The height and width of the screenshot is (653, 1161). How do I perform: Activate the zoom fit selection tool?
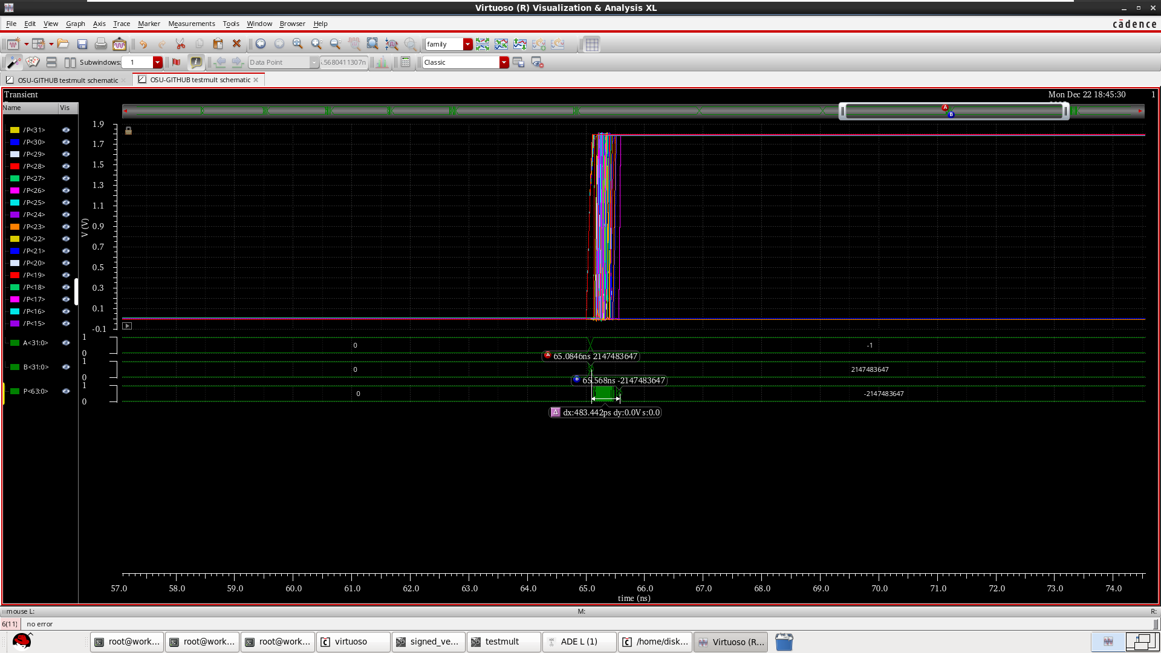pos(372,44)
